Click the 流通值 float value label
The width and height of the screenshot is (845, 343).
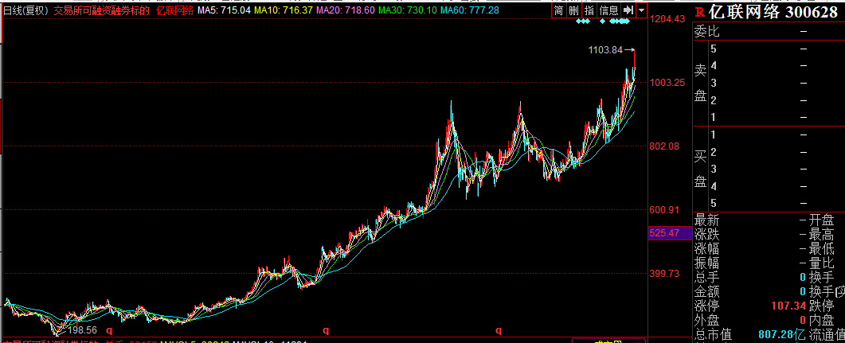tap(827, 335)
